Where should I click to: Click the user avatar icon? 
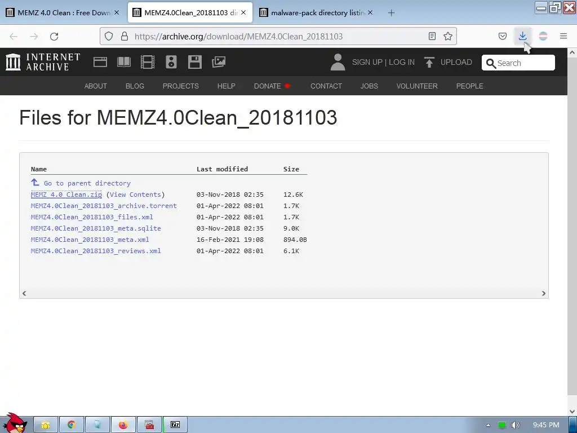click(338, 62)
